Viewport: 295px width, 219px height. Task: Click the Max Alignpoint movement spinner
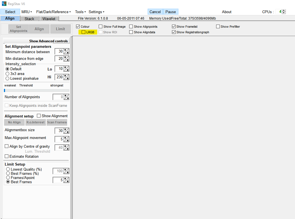[67, 139]
